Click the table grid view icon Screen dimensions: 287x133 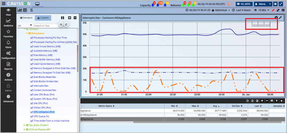click(x=25, y=10)
